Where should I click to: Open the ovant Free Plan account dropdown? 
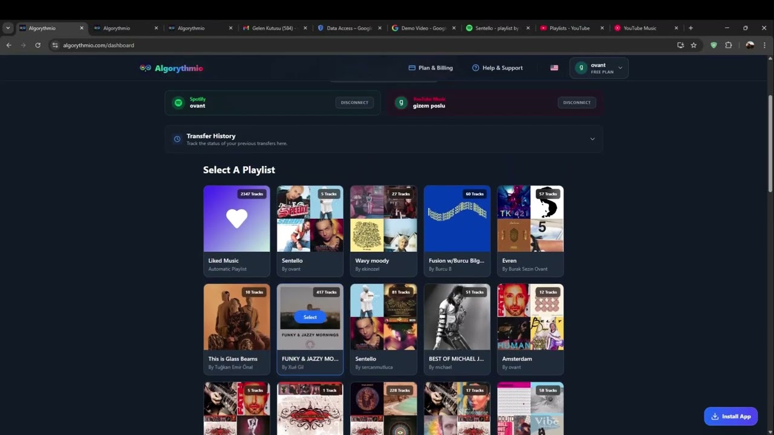click(599, 68)
